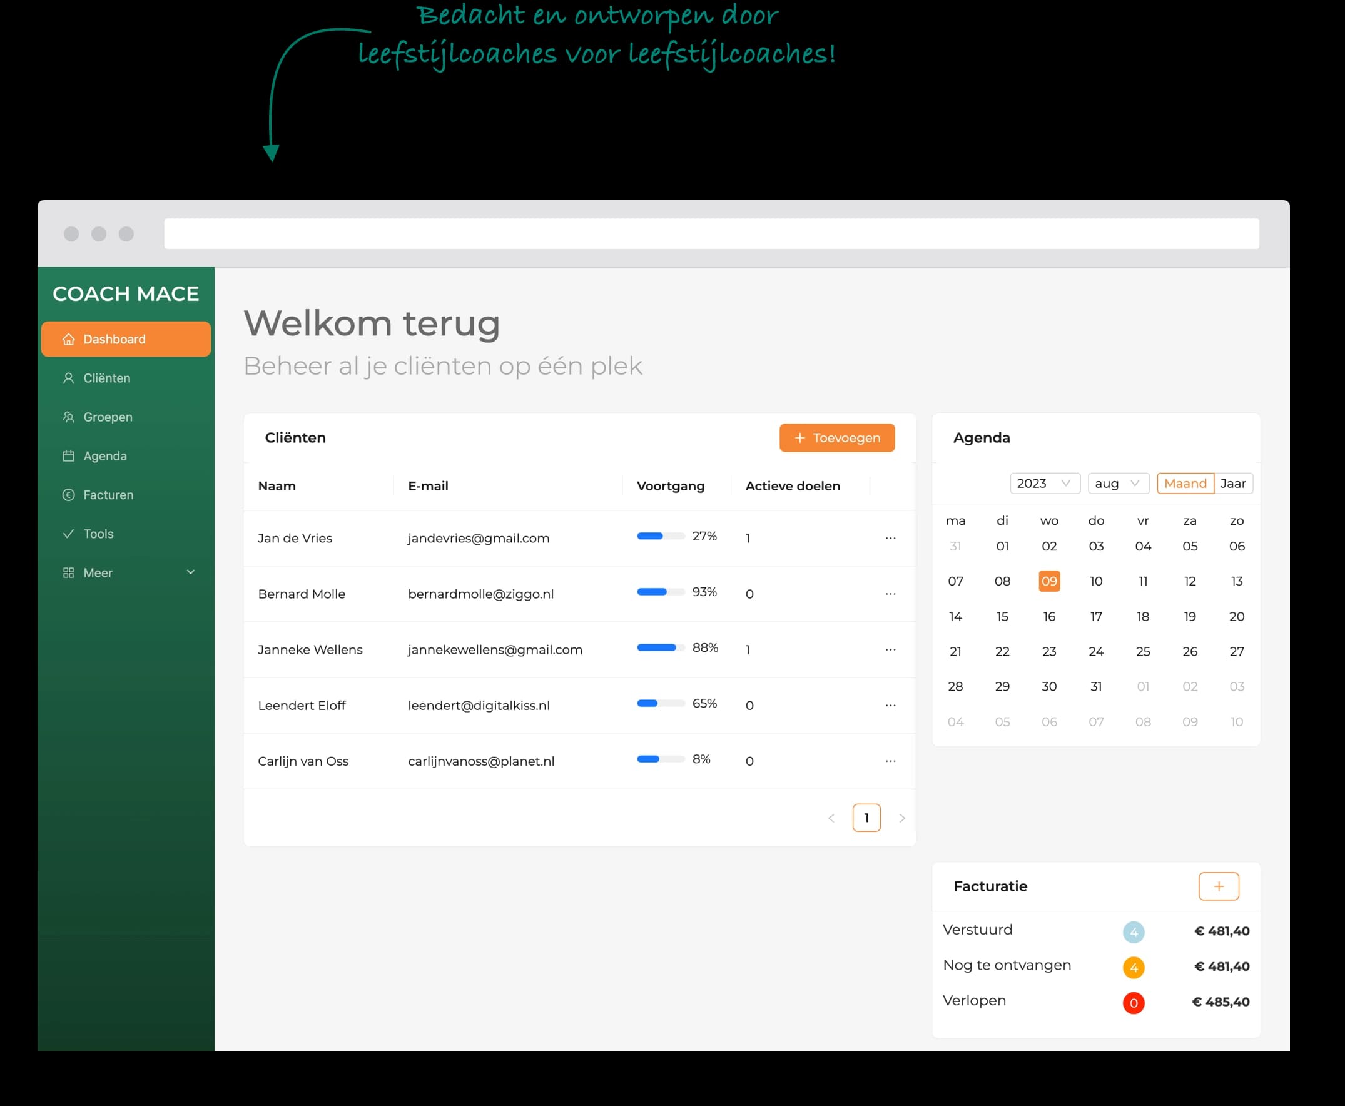Click the Agenda calendar icon in sidebar
The height and width of the screenshot is (1106, 1345).
[x=68, y=456]
